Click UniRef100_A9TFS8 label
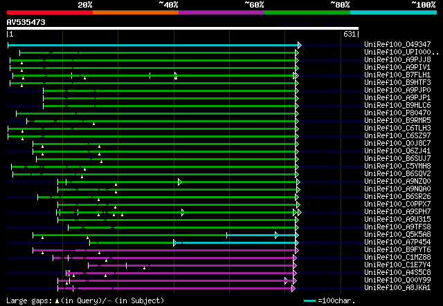Screen dimensions: 443x306 [x=397, y=227]
